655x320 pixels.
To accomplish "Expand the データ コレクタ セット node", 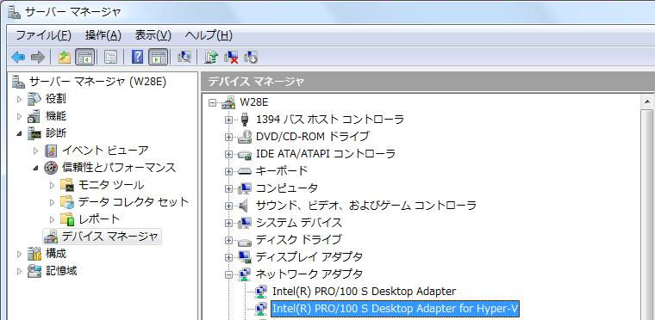I will pyautogui.click(x=52, y=202).
